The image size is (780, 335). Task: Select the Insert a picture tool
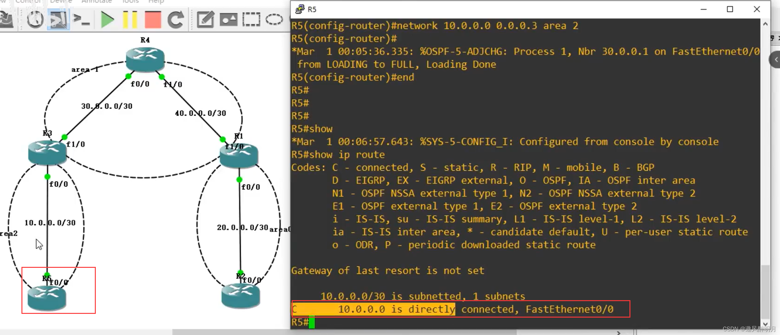pos(229,20)
